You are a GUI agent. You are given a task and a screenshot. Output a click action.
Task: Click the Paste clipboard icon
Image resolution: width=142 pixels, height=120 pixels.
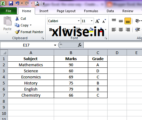pos(8,21)
